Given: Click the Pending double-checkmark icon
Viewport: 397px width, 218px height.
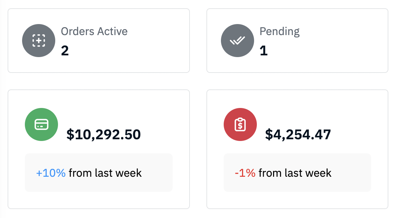Looking at the screenshot, I should (238, 41).
